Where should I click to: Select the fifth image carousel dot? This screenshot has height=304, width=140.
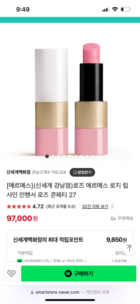pos(70,156)
